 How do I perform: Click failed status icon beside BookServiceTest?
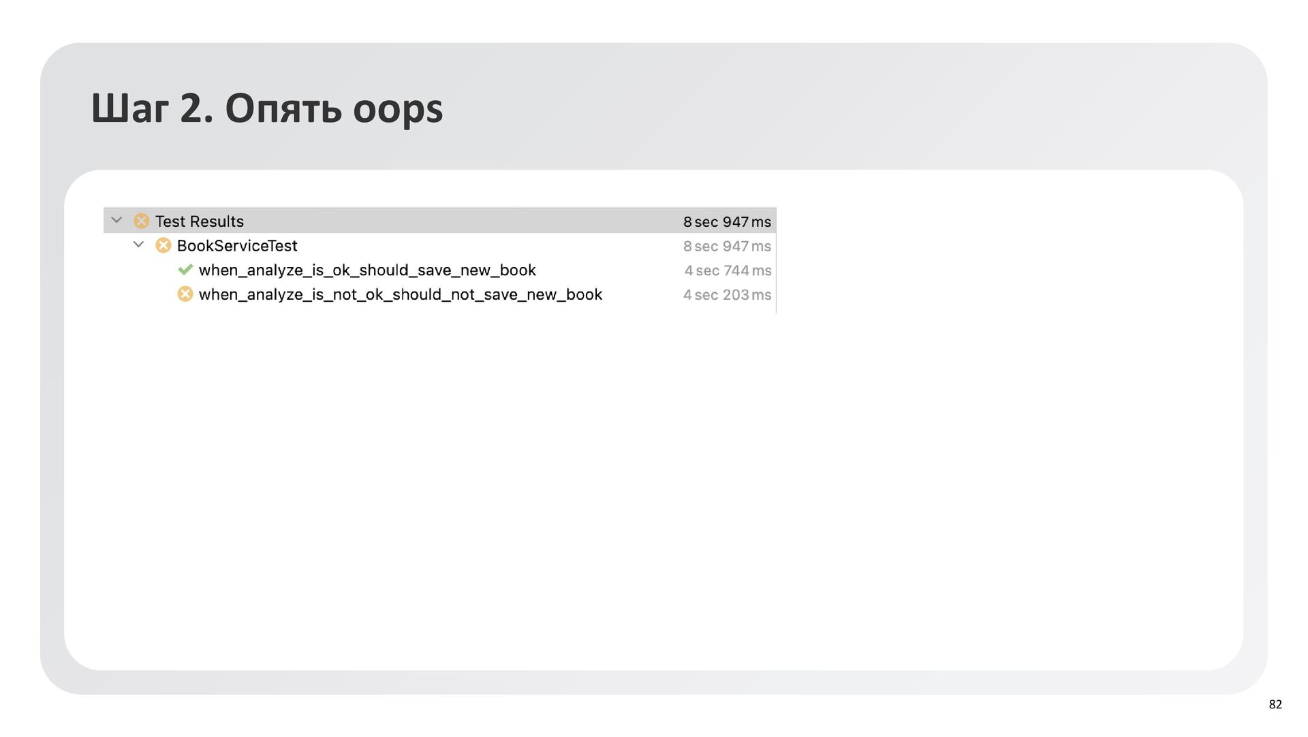[x=163, y=246]
